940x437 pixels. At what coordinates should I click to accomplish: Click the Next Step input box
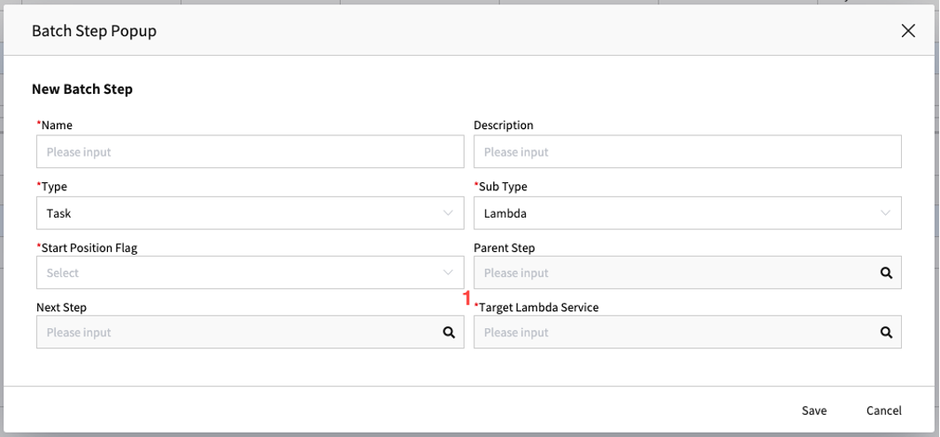pos(250,332)
